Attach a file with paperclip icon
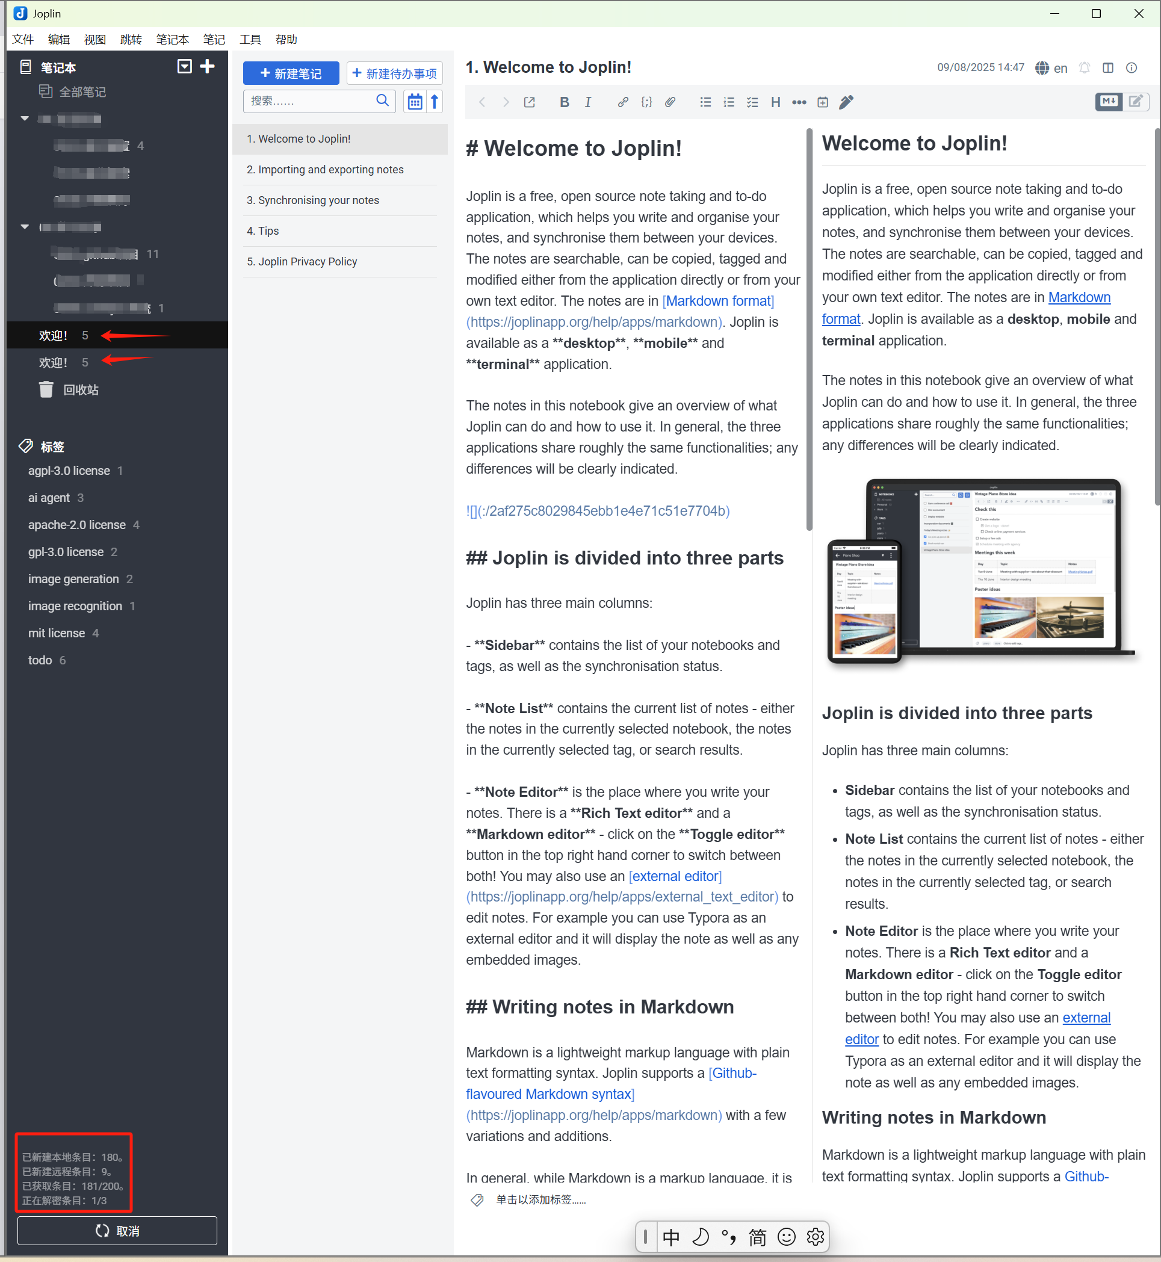The height and width of the screenshot is (1262, 1161). click(x=670, y=102)
